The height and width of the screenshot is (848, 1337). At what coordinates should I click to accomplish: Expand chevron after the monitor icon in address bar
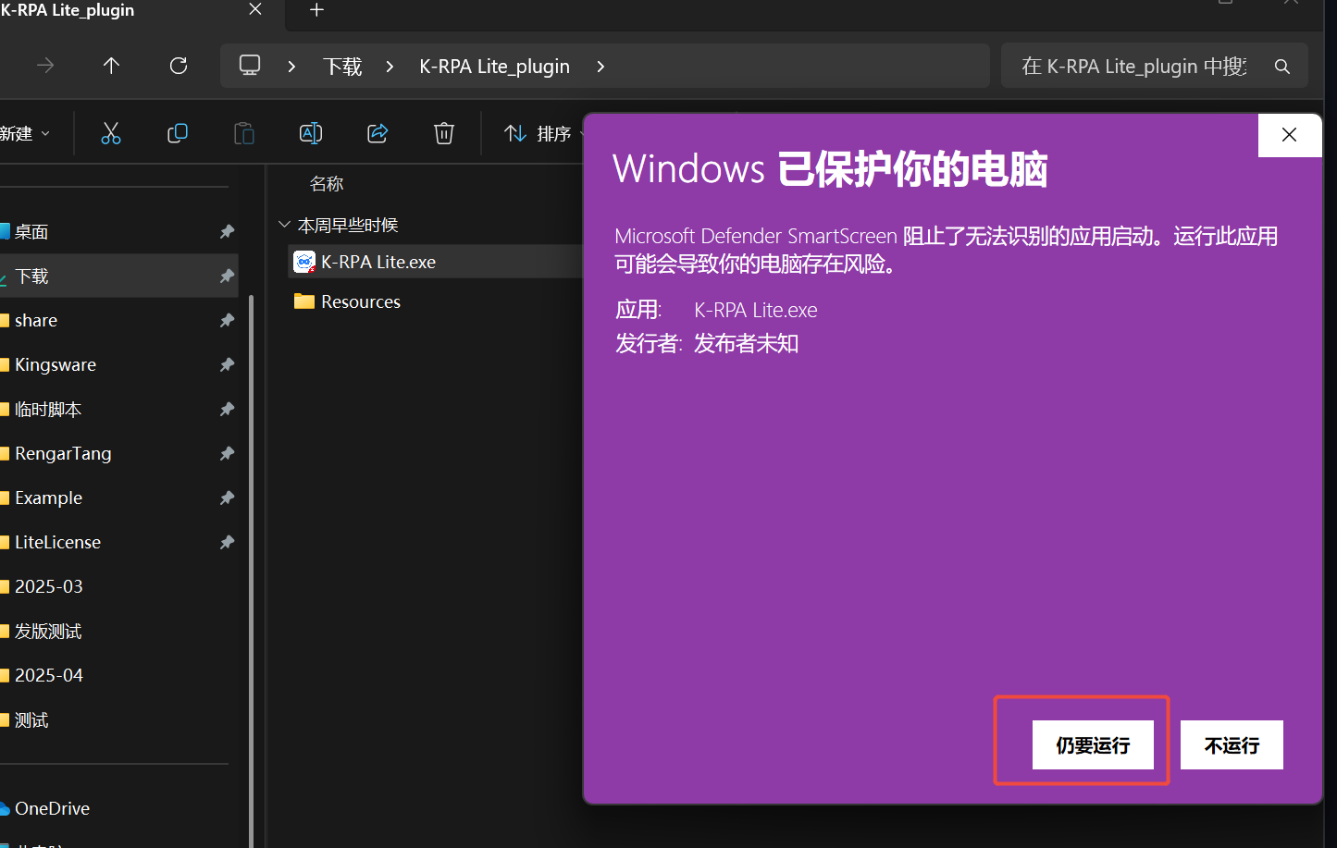(292, 67)
